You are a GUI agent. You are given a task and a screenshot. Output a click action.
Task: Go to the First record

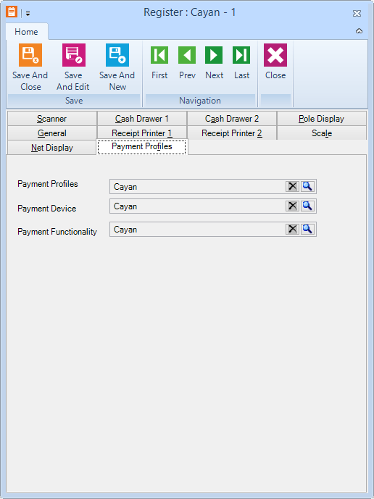point(159,55)
